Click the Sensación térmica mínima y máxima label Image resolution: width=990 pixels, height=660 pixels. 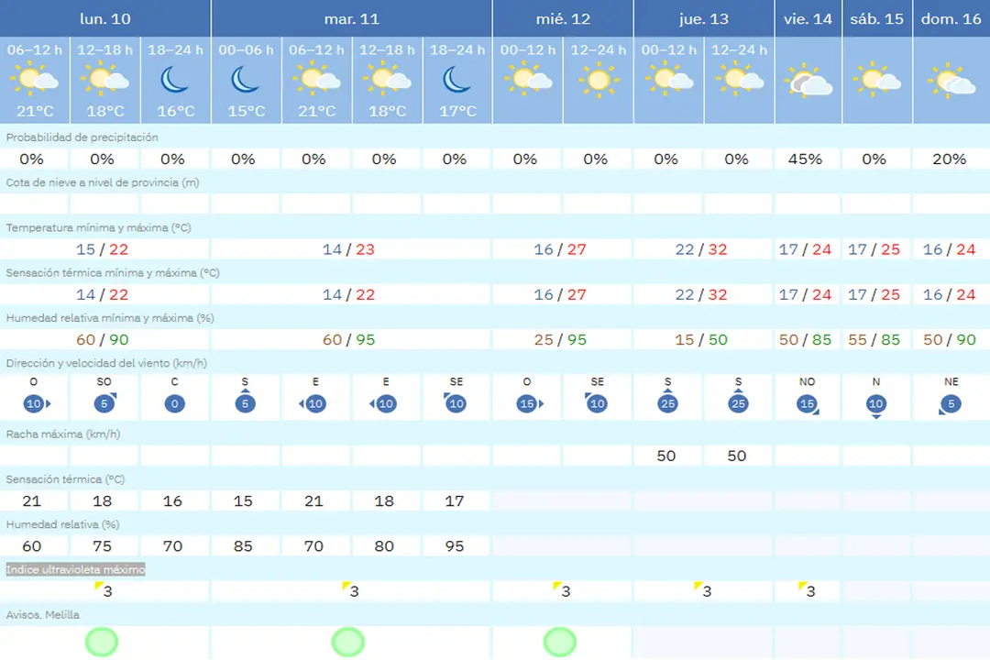click(113, 273)
